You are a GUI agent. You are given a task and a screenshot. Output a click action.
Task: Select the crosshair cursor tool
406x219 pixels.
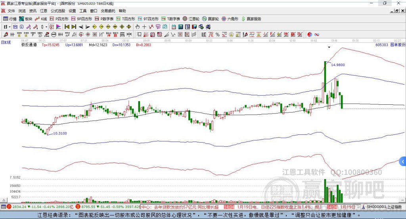pyautogui.click(x=144, y=27)
